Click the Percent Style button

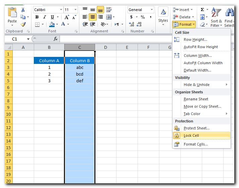click(143, 17)
